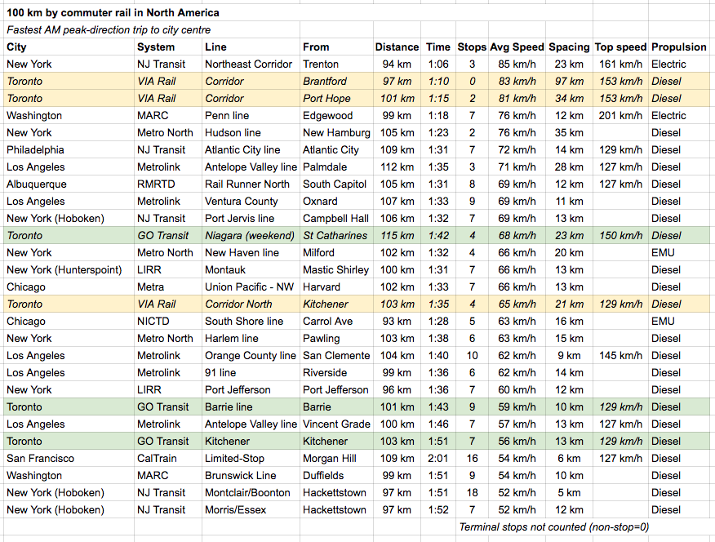Click the 'Duffields' origin cell
The height and width of the screenshot is (542, 715).
coord(326,475)
